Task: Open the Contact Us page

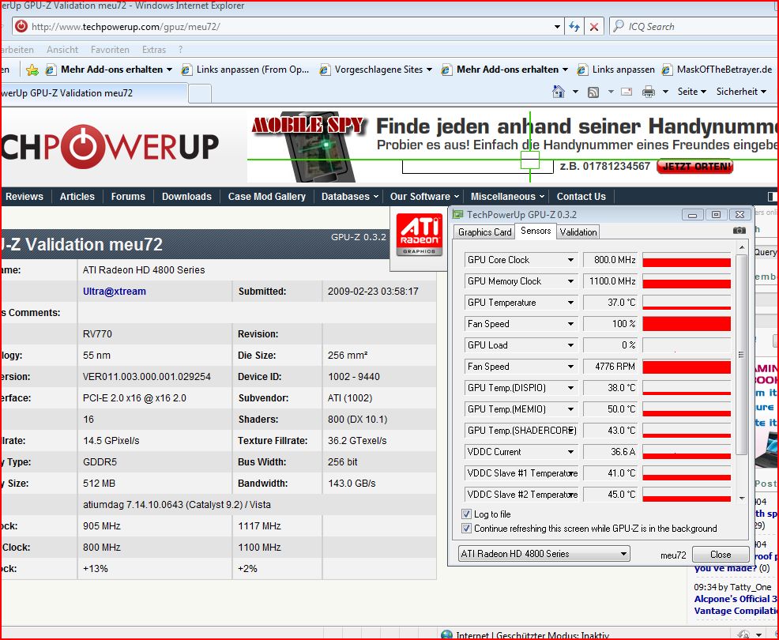Action: pos(581,196)
